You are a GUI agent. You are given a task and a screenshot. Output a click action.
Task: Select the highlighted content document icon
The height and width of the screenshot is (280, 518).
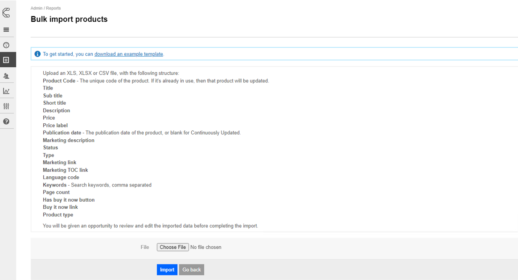pos(6,60)
